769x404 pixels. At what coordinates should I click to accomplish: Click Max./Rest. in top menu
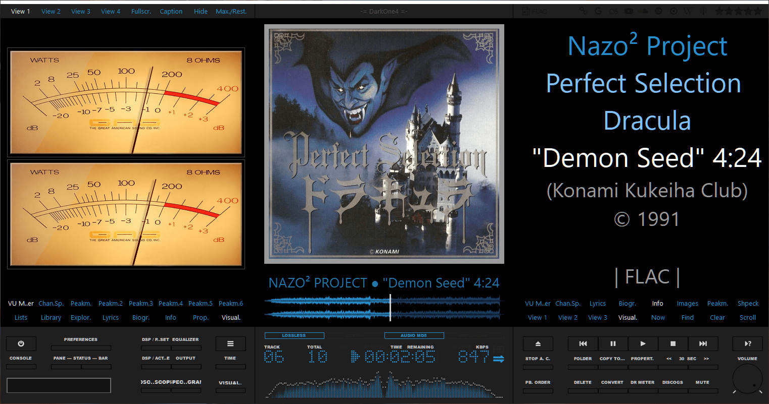click(x=231, y=11)
